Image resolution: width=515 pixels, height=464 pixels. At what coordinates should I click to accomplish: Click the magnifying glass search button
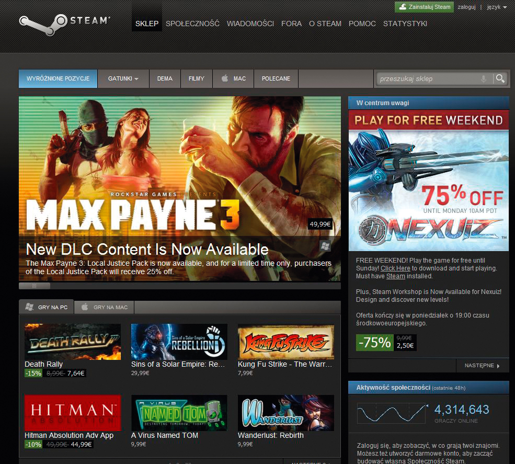[x=500, y=78]
